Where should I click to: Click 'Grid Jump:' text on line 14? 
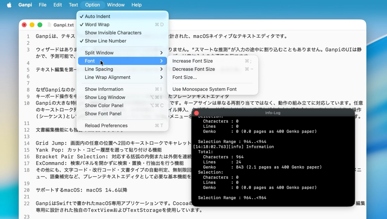point(52,143)
